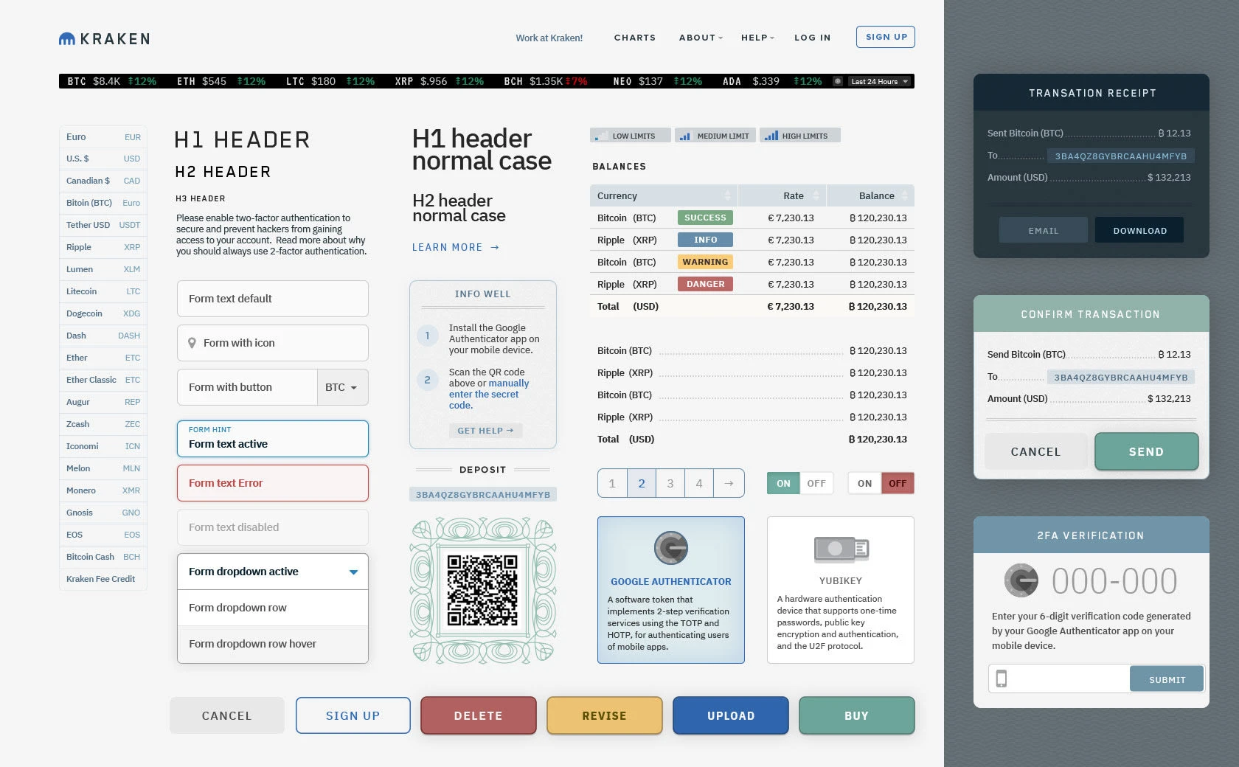Click the bar-chart icon on Medium Limit
The width and height of the screenshot is (1239, 767).
pyautogui.click(x=685, y=136)
